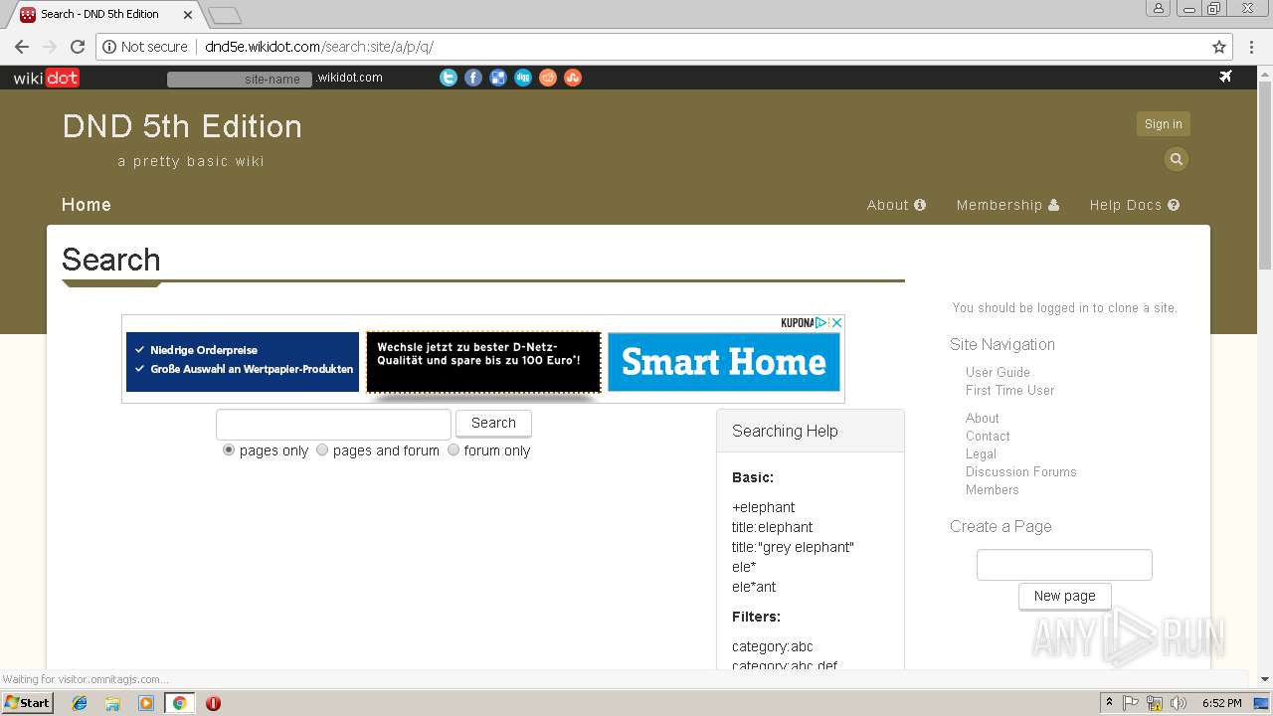Share the site via the Delicious icon
This screenshot has height=716, width=1273.
(498, 78)
